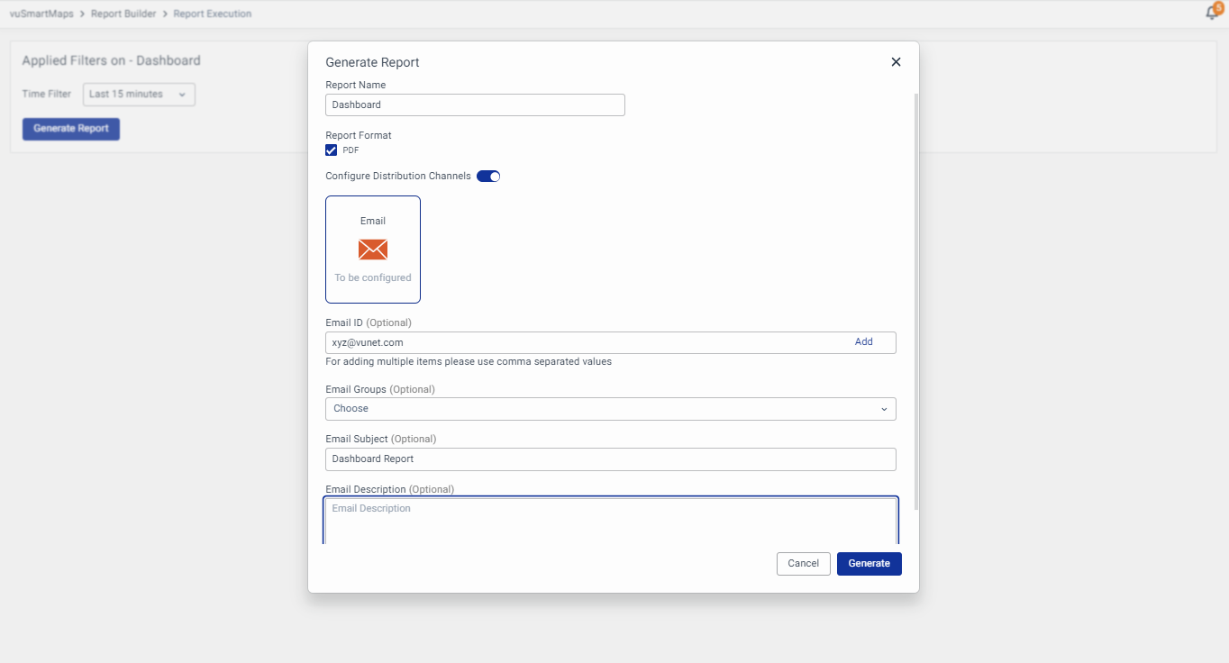Screen dimensions: 1229x663
Task: Click the Generate button in the dialog
Action: pyautogui.click(x=869, y=564)
